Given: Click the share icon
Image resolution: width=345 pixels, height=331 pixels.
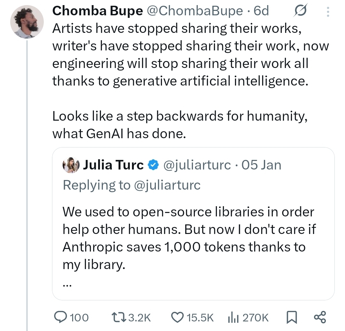Looking at the screenshot, I should coord(320,317).
